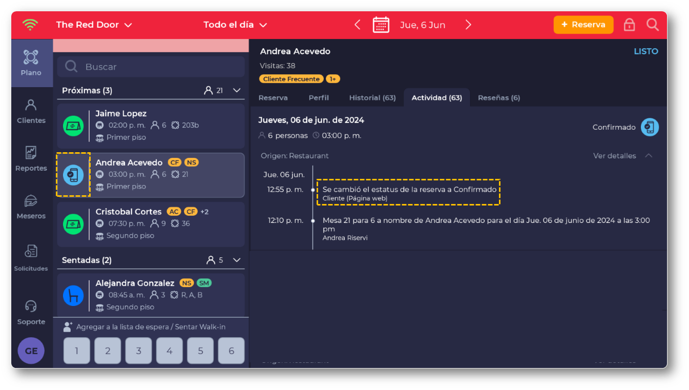This screenshot has height=390, width=689.
Task: Click Visitas: 38 text
Action: click(278, 66)
